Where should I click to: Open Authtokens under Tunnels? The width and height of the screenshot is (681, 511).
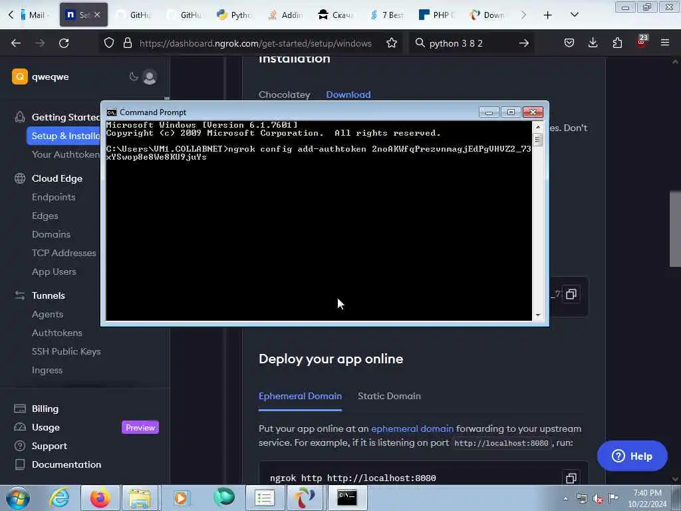point(57,333)
